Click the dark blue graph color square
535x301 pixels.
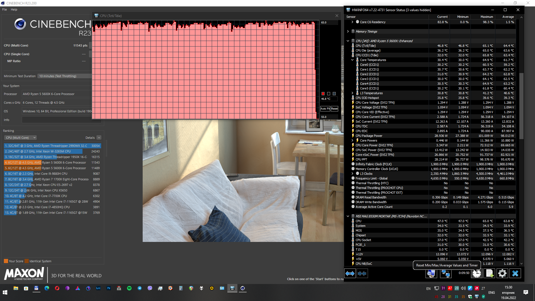coord(334,94)
